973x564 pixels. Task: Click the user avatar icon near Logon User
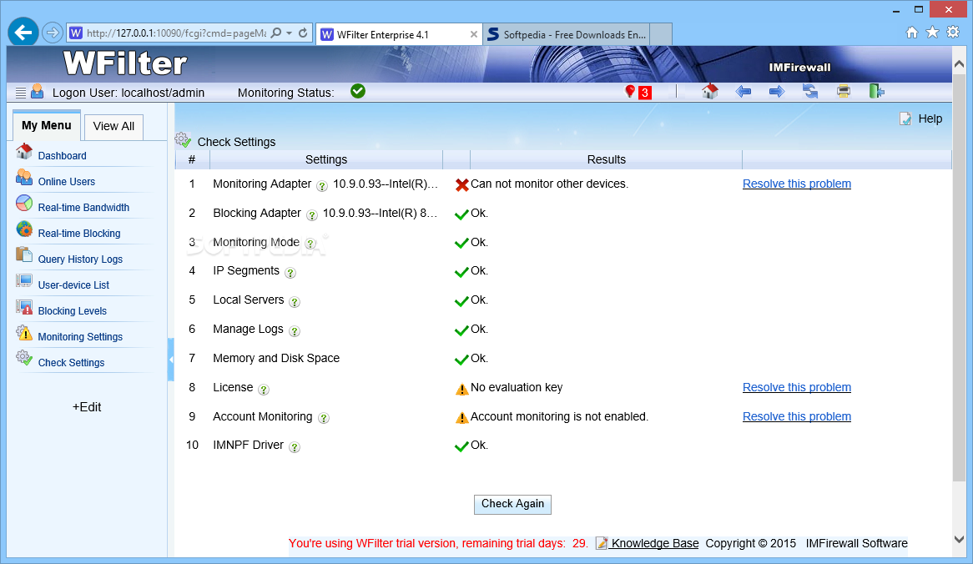[38, 91]
